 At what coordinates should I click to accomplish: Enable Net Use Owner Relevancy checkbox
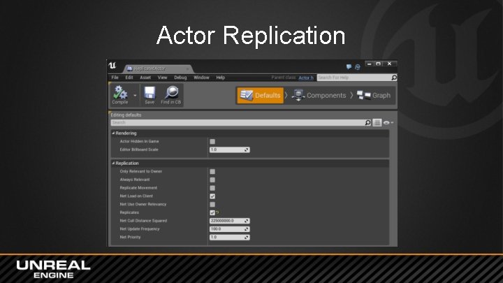pos(212,204)
